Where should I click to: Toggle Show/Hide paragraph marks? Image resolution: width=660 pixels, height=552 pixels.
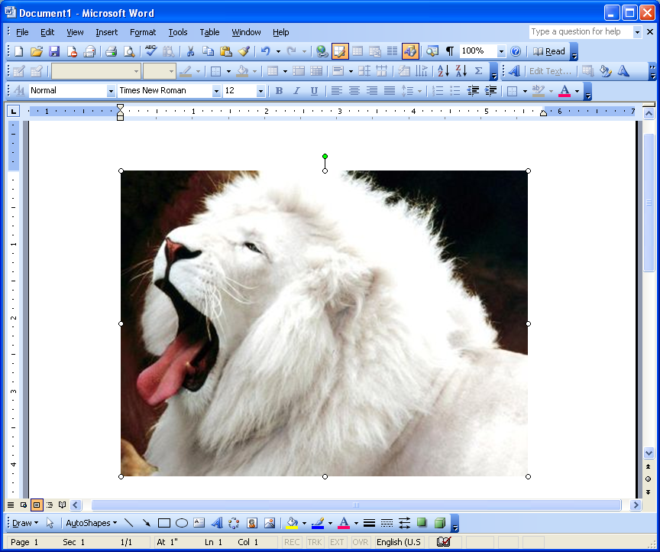[x=449, y=51]
